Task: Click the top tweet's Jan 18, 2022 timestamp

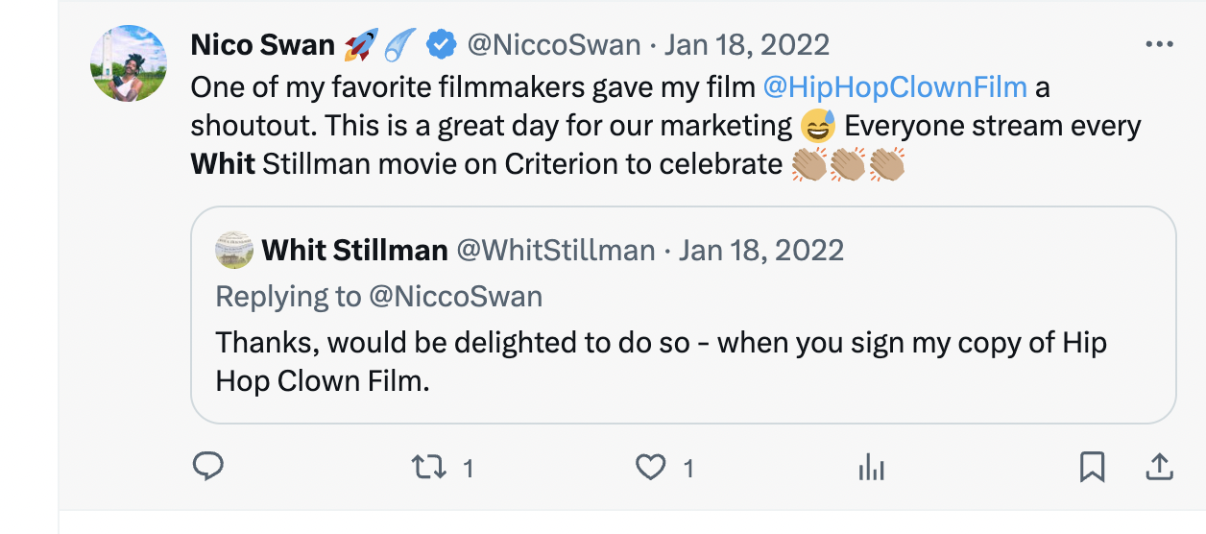Action: [x=747, y=44]
